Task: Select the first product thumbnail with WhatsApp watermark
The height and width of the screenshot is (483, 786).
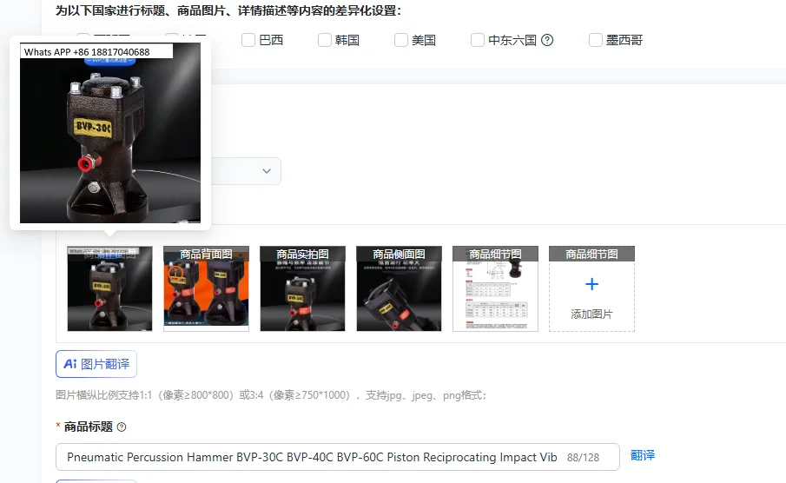Action: tap(109, 288)
